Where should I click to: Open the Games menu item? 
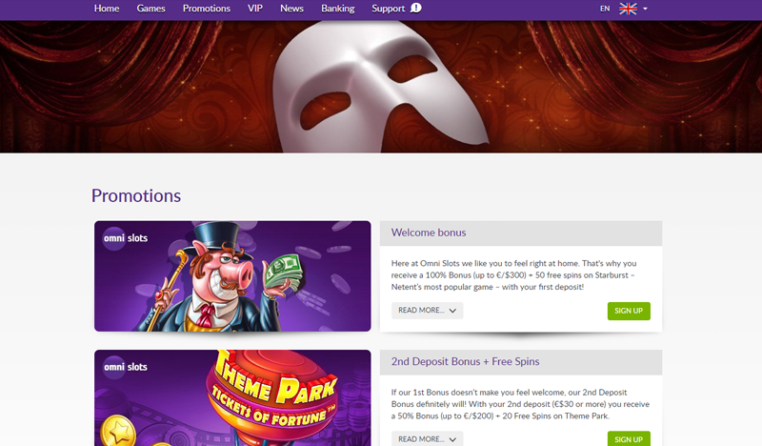[x=150, y=9]
